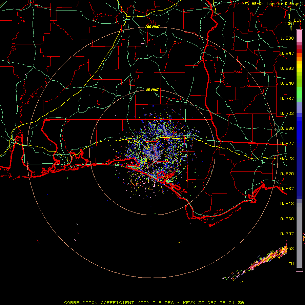Click the NEXLAB-College of DuPage credit text
The image size is (305, 305).
(x=273, y=4)
